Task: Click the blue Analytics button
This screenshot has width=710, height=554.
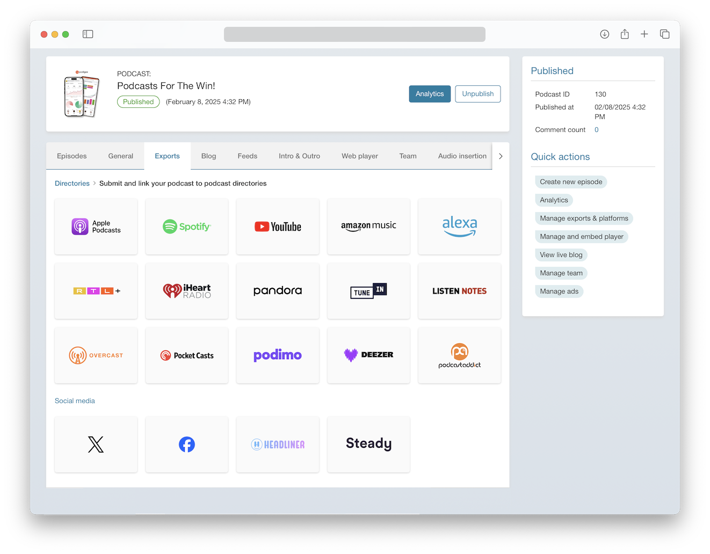Action: tap(430, 94)
